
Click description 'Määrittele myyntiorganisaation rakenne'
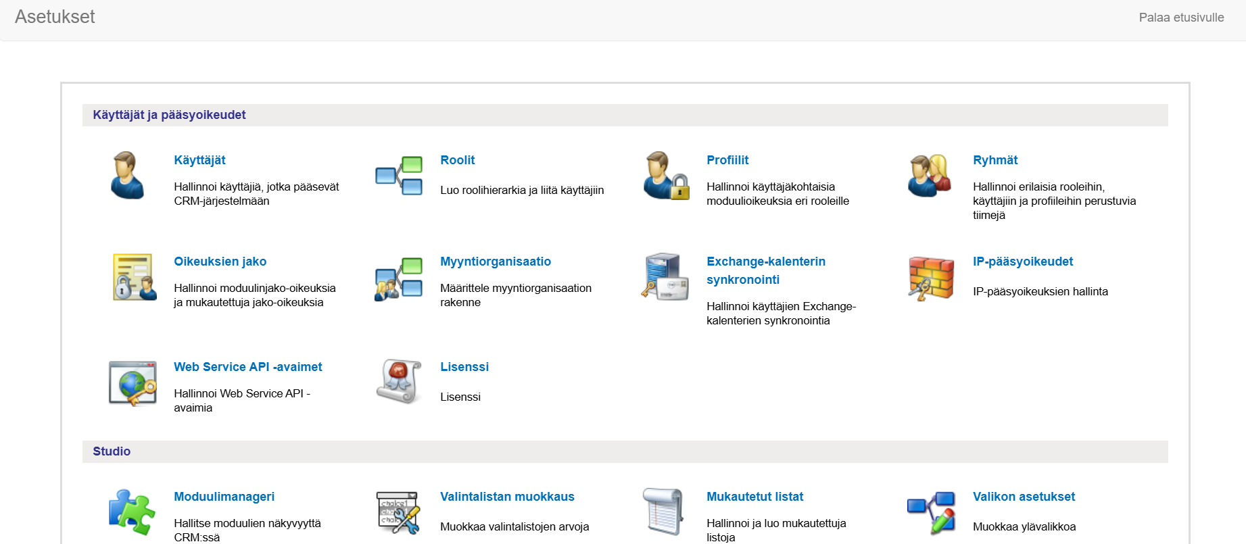(516, 295)
